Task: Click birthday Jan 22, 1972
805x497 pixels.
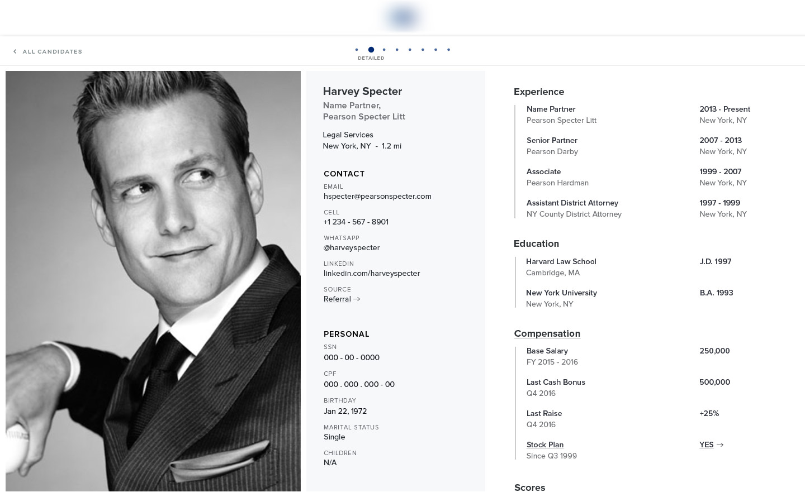Action: [x=345, y=411]
